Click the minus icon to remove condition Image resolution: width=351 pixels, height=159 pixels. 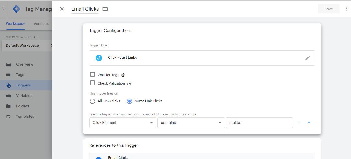tap(299, 122)
